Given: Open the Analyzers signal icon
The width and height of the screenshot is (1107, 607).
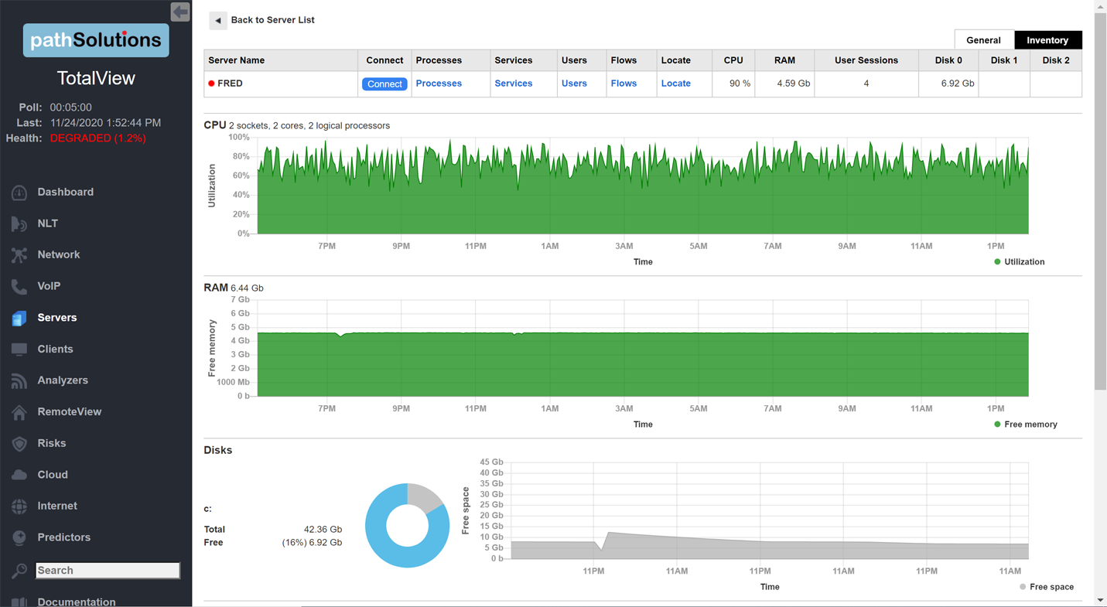Looking at the screenshot, I should (19, 380).
